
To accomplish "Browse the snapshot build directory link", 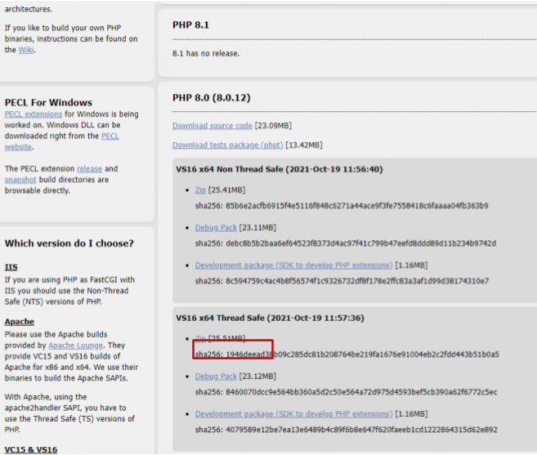I will pos(20,180).
